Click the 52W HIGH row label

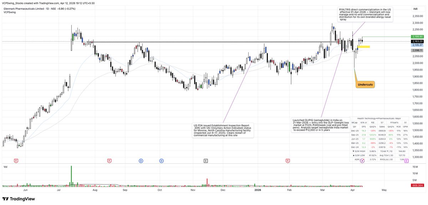point(359,151)
